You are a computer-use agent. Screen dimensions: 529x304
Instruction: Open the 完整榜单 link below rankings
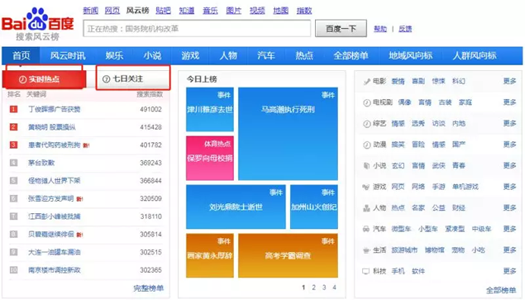point(149,287)
